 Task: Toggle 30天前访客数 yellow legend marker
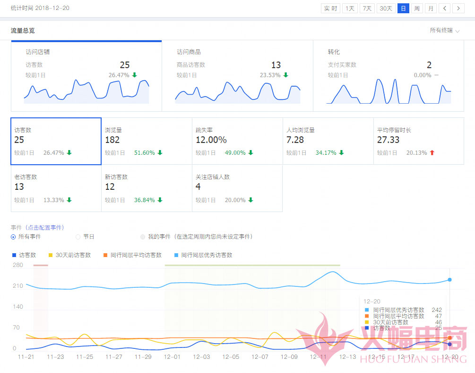pyautogui.click(x=51, y=255)
